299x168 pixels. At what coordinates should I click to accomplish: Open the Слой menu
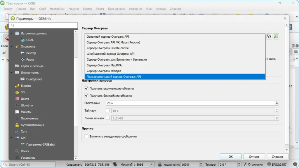tap(43, 9)
